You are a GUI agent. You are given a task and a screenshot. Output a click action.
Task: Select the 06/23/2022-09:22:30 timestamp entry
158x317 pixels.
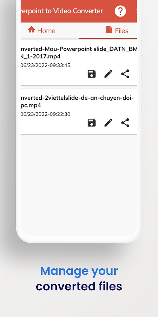[x=46, y=114]
